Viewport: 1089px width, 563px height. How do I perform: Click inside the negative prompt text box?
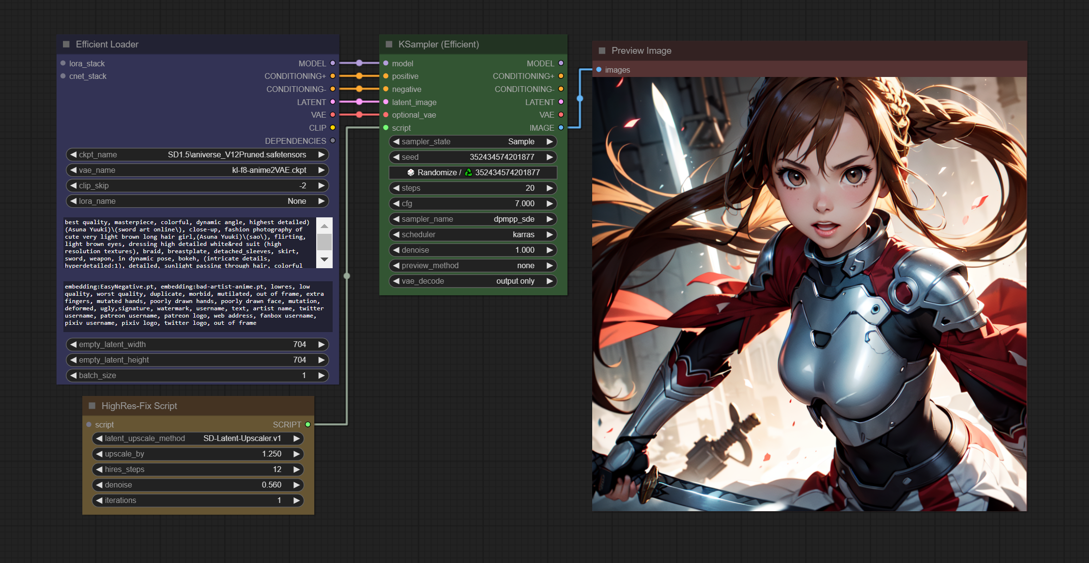tap(198, 305)
